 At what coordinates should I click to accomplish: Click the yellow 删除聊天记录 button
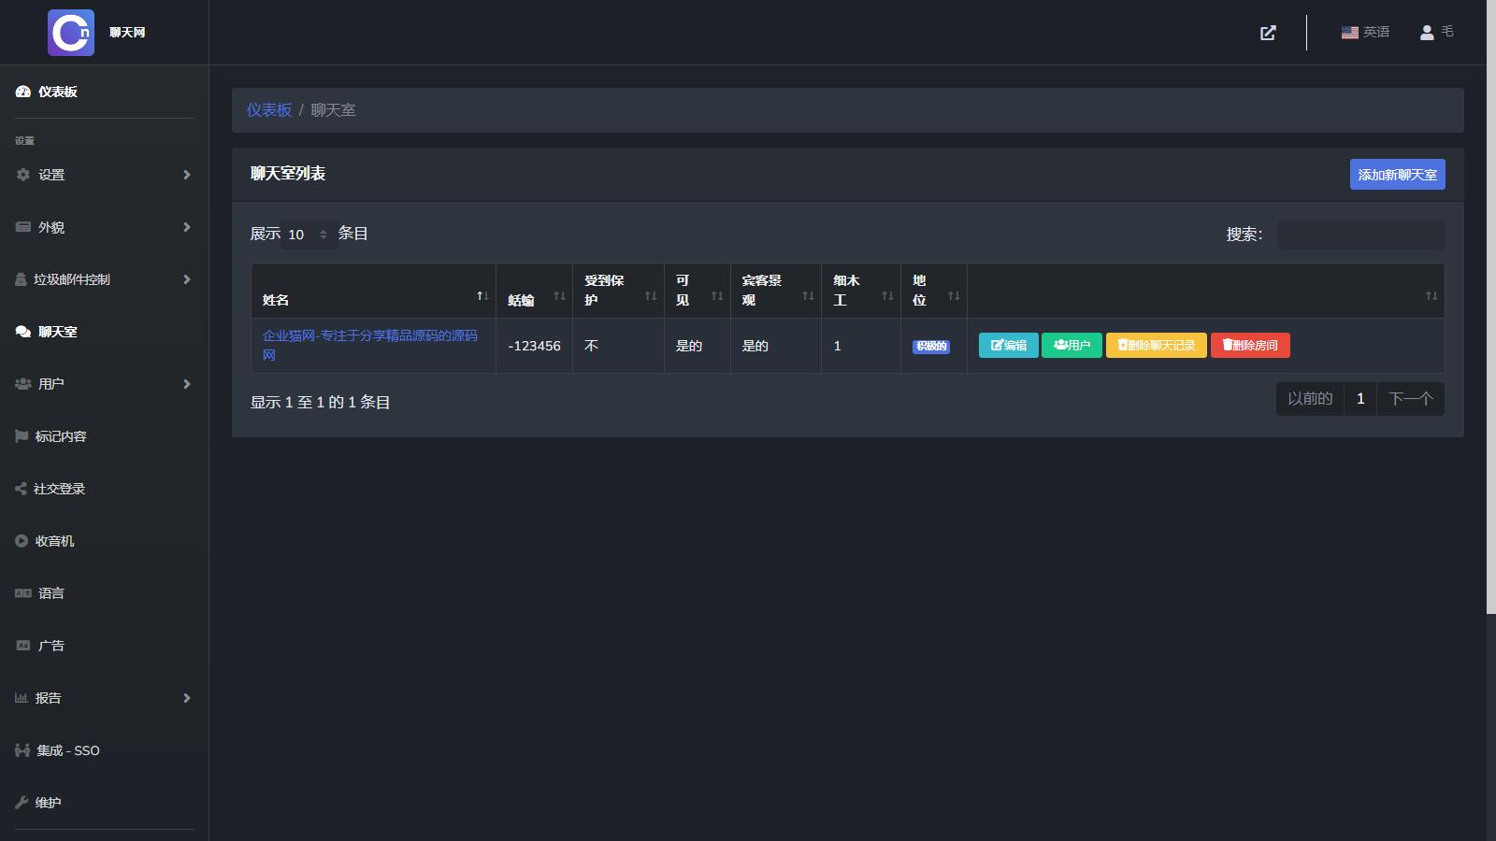click(x=1156, y=346)
